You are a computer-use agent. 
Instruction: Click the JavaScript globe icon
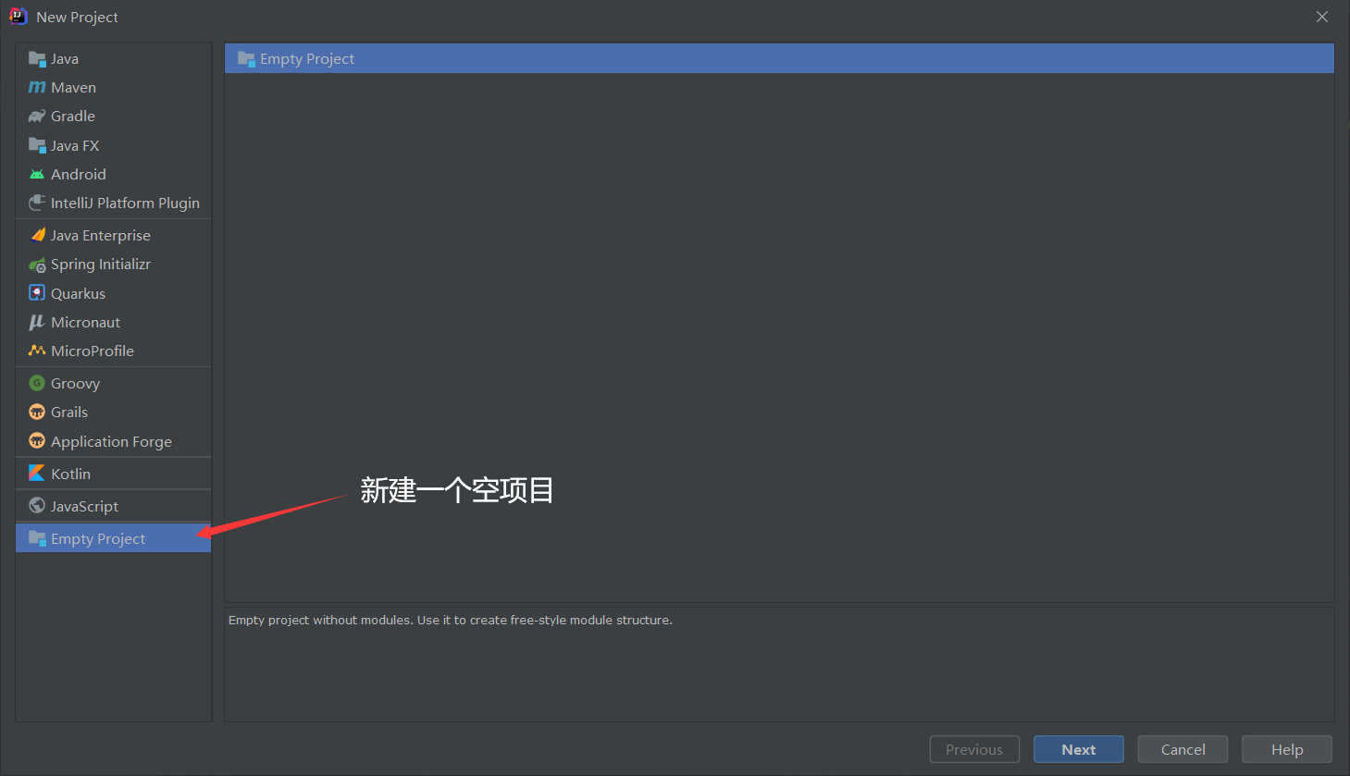coord(37,506)
